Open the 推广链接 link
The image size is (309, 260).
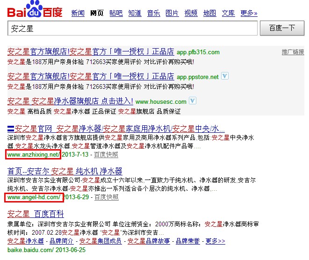(x=293, y=52)
